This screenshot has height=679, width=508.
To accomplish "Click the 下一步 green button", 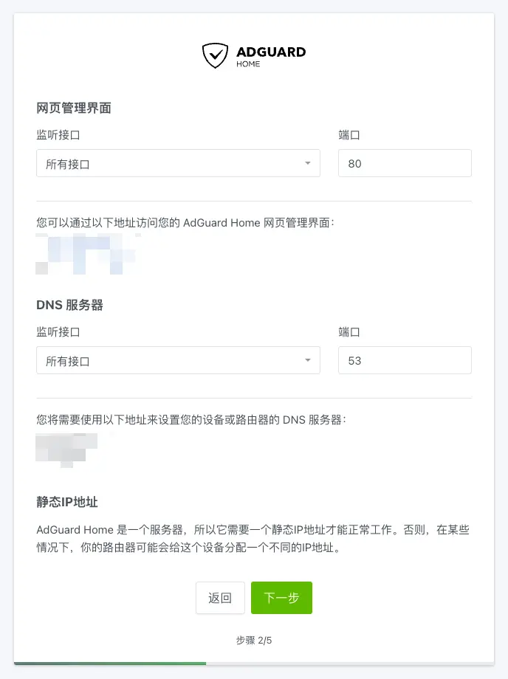I will (281, 598).
